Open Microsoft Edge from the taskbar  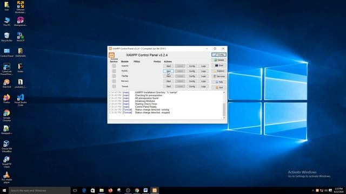(84, 190)
